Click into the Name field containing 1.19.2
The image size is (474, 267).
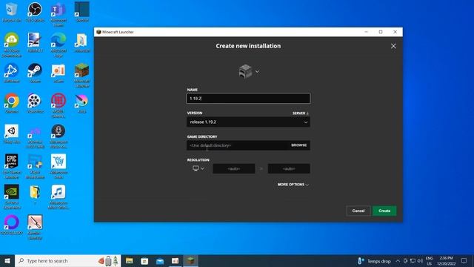pos(248,99)
